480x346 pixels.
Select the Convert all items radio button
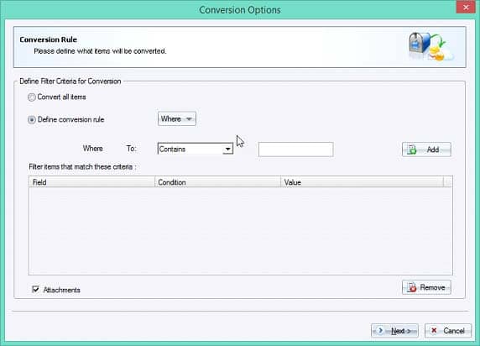pos(32,97)
